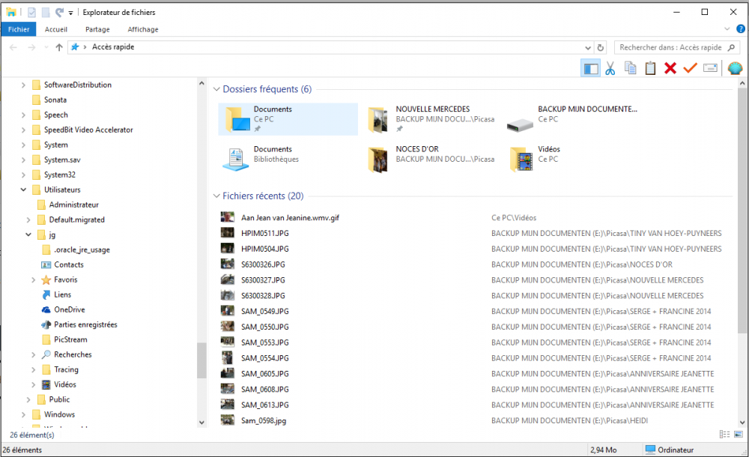Screen dimensions: 749x457
Task: Click the red X delete icon
Action: pyautogui.click(x=670, y=67)
